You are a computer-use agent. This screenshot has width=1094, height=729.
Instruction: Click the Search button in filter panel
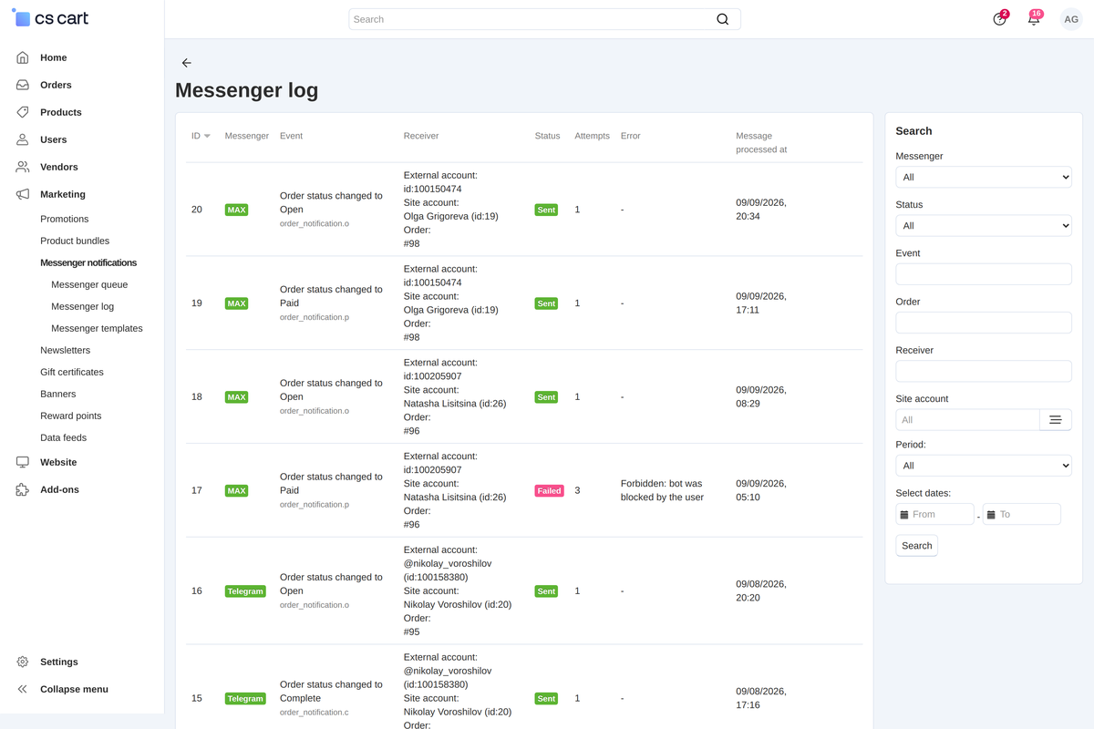[x=917, y=546]
